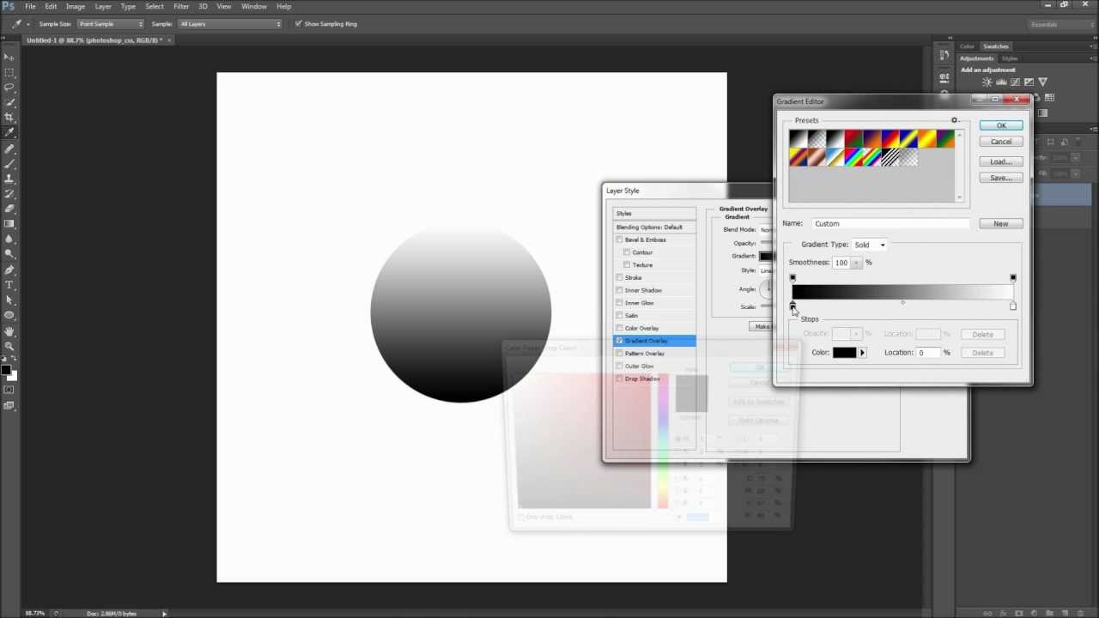Check the Pattern Overlay style
This screenshot has height=618, width=1099.
619,354
